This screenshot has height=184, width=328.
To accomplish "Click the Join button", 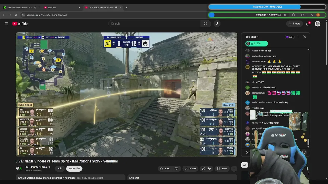I will tap(60, 169).
